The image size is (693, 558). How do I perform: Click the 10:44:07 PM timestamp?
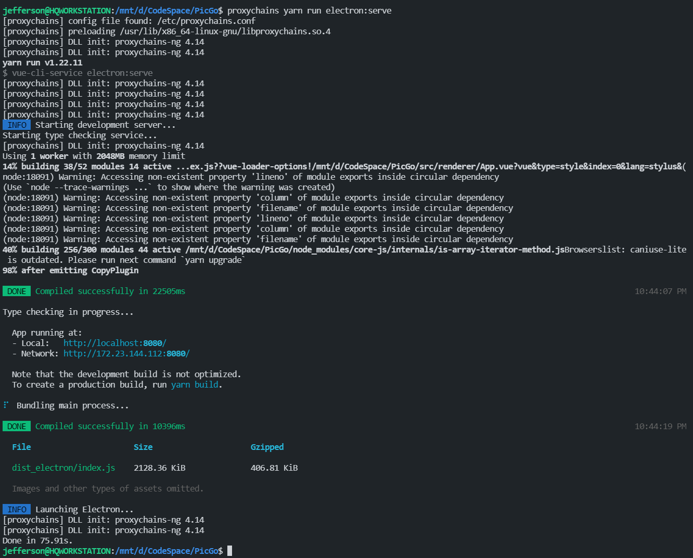tap(660, 291)
